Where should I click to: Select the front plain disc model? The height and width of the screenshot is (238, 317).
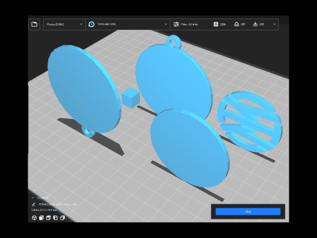[x=190, y=147]
